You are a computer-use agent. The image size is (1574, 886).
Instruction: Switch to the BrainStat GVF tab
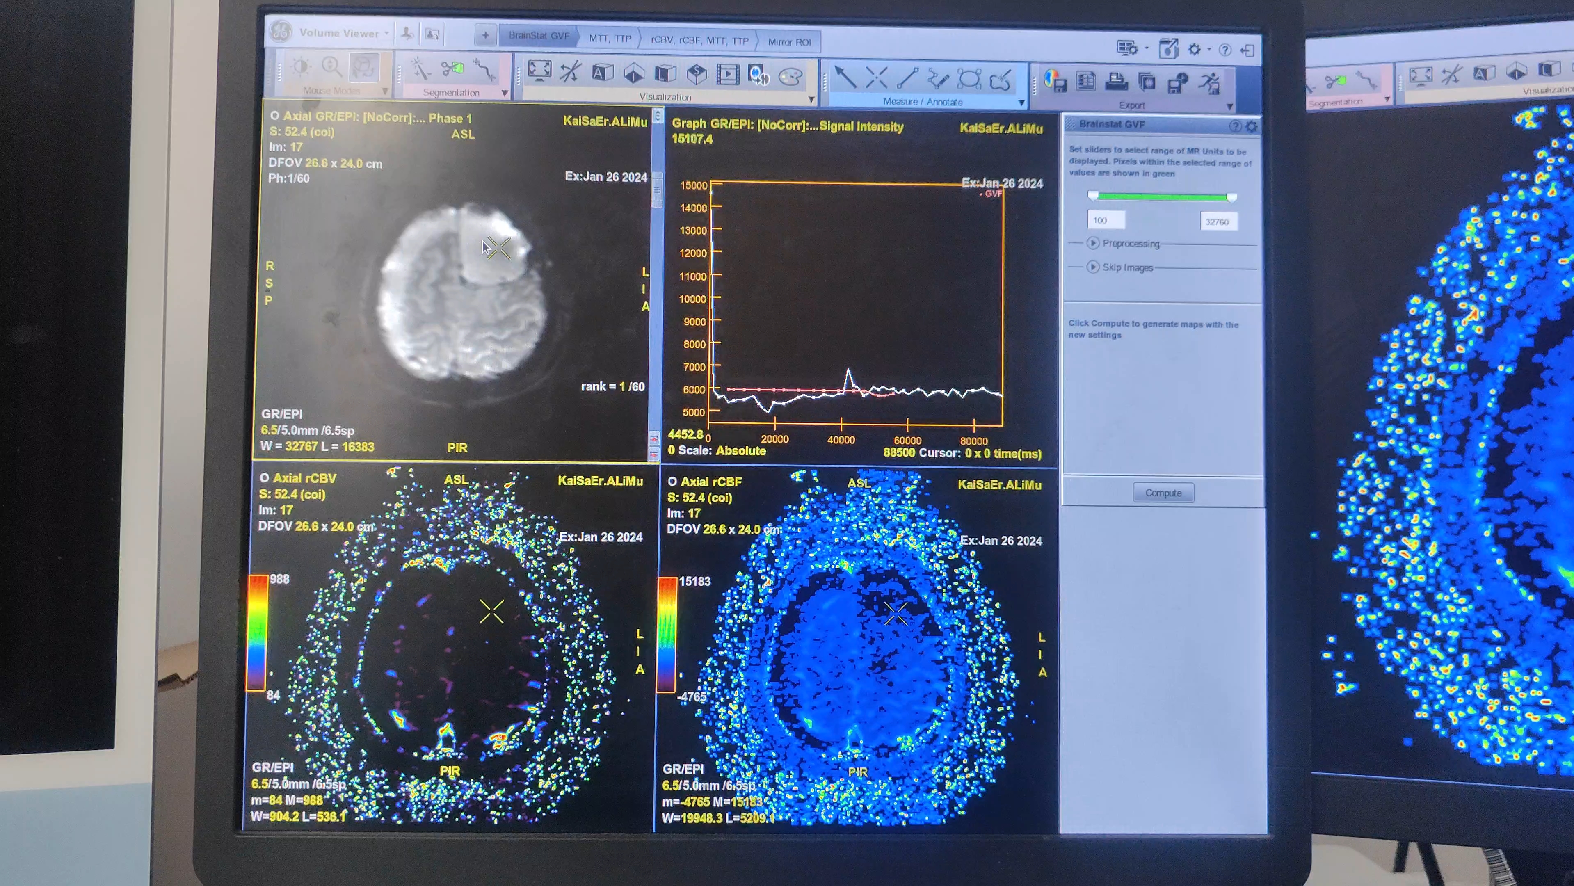pos(538,36)
